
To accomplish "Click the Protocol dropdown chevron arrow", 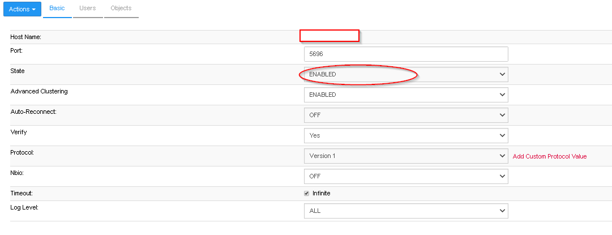I will tap(502, 156).
